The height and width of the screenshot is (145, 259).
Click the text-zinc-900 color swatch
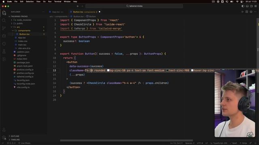pyautogui.click(x=167, y=70)
